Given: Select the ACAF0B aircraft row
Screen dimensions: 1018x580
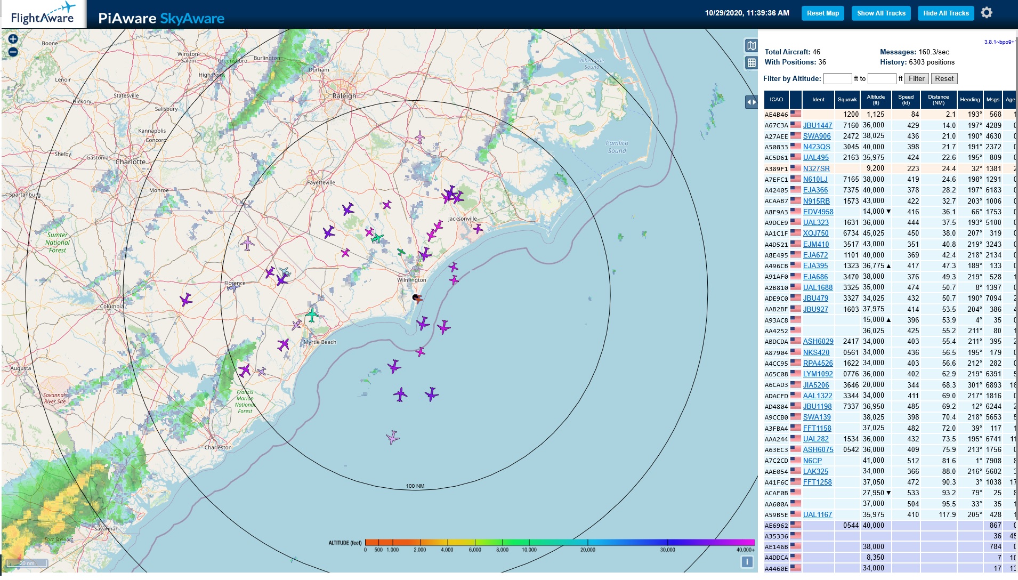Looking at the screenshot, I should 890,493.
